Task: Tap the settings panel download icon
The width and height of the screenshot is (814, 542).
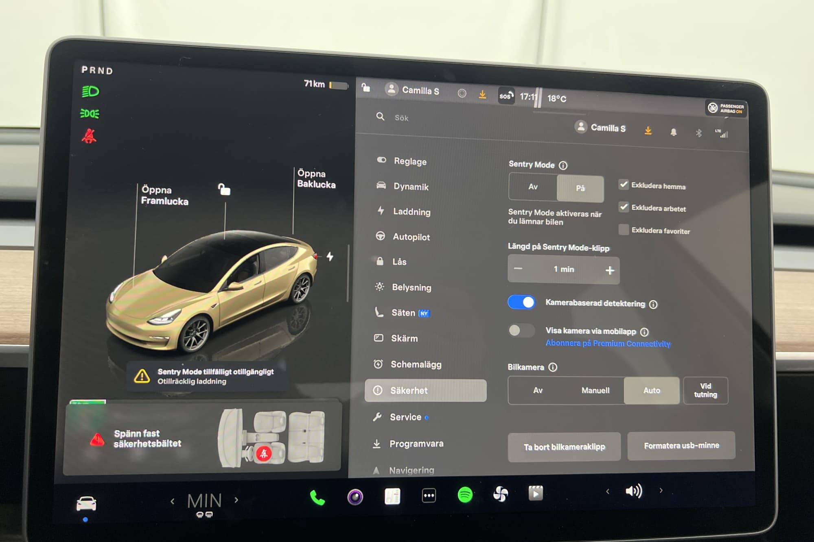Action: point(648,131)
